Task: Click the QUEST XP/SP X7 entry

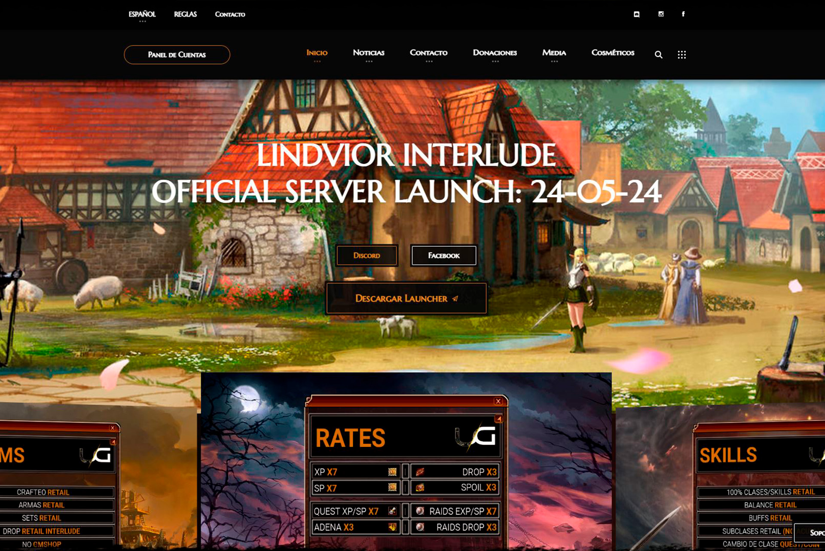Action: pyautogui.click(x=356, y=511)
